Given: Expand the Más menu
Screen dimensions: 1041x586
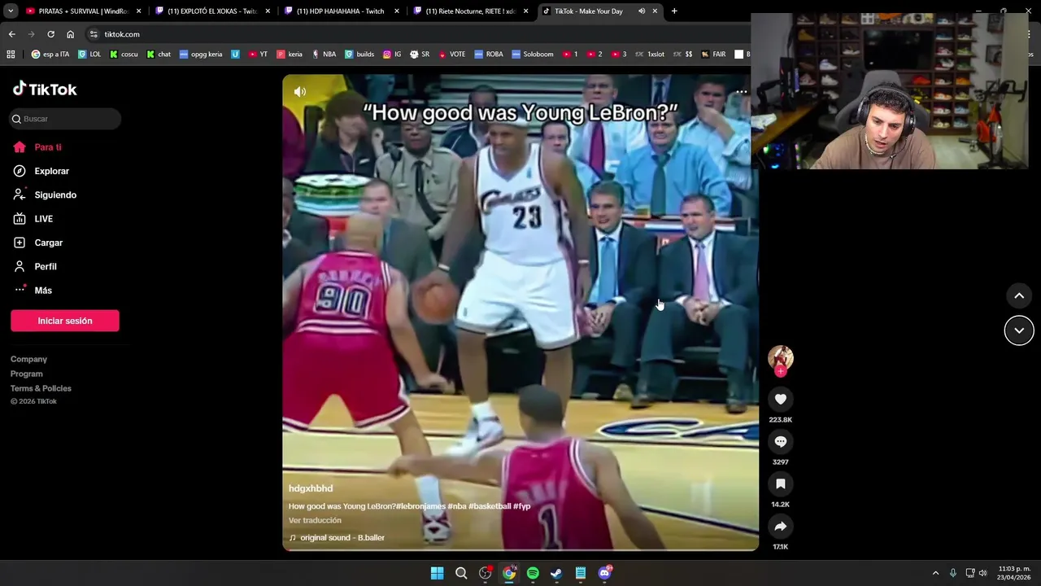Looking at the screenshot, I should 33,291.
